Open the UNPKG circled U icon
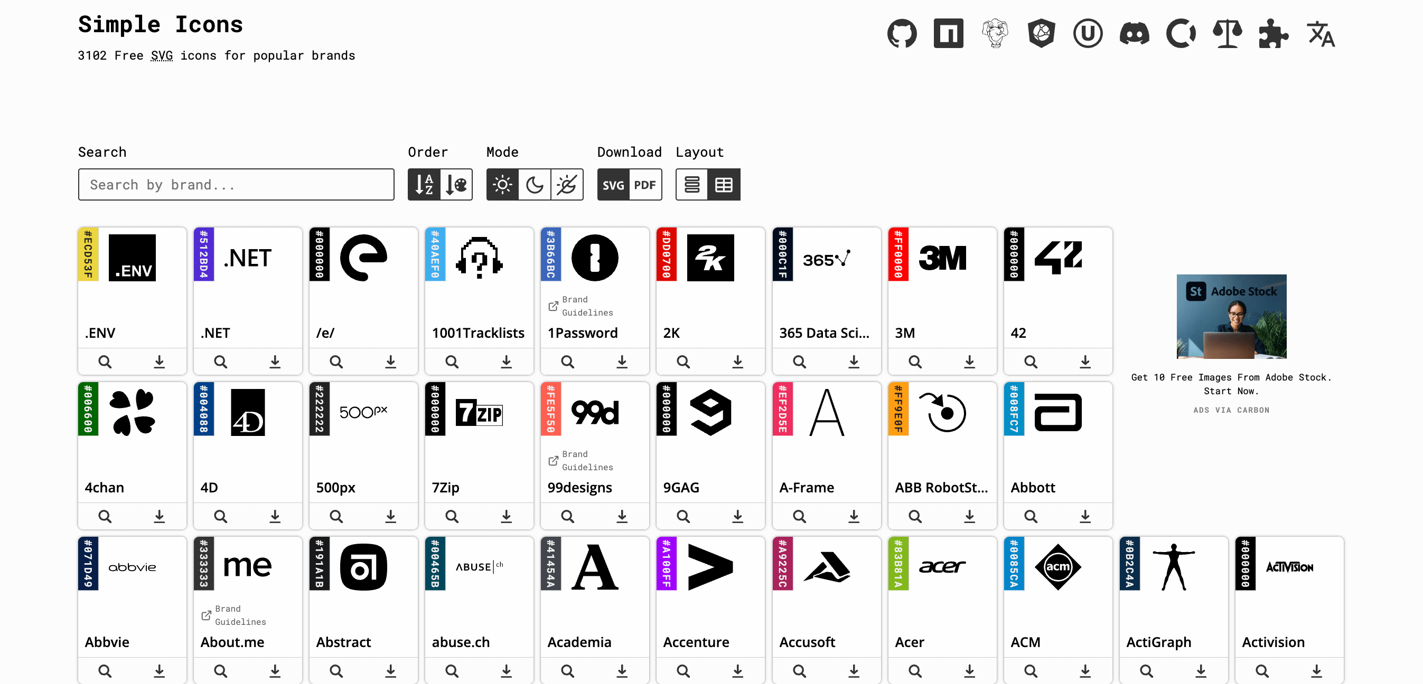 1088,34
